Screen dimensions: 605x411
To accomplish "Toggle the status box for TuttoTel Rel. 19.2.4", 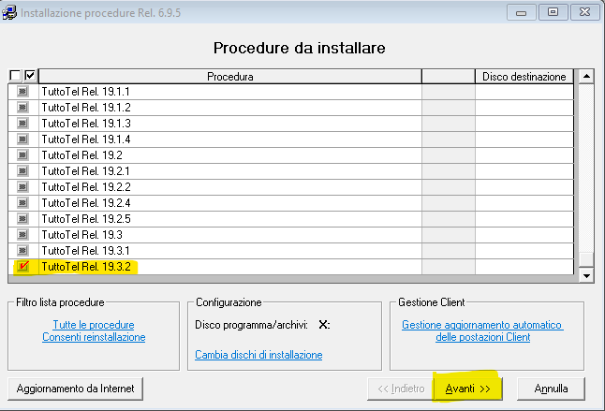I will coord(22,203).
